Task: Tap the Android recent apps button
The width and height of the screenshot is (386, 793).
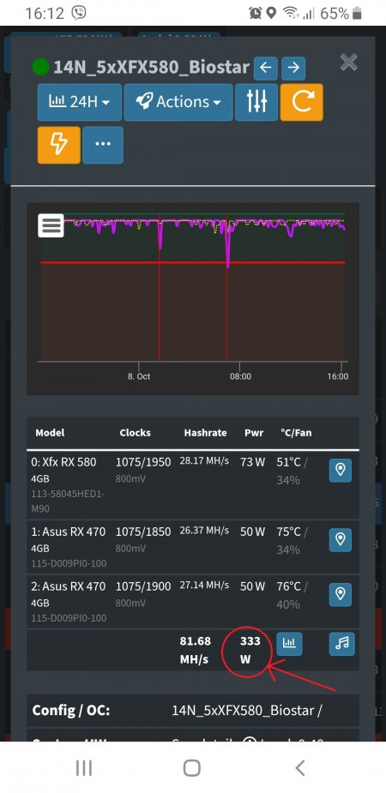Action: click(x=84, y=768)
